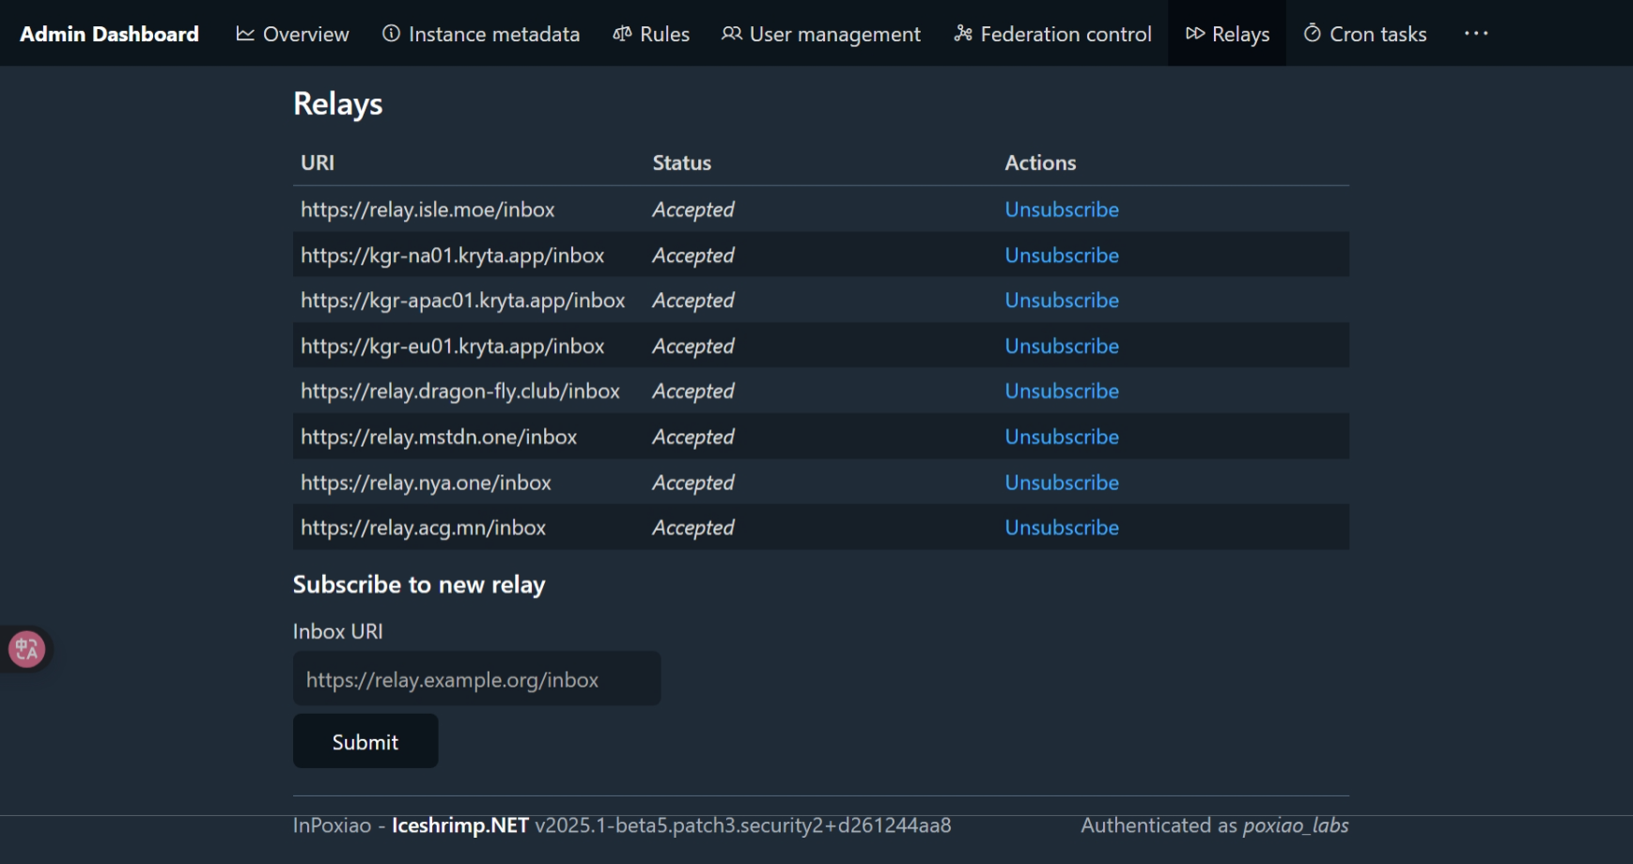Click the Cron tasks timer icon

coord(1313,34)
